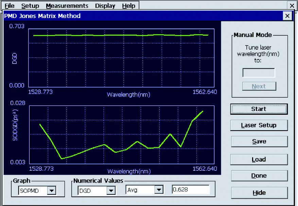Click the Save button
The image size is (298, 206).
coord(259,142)
